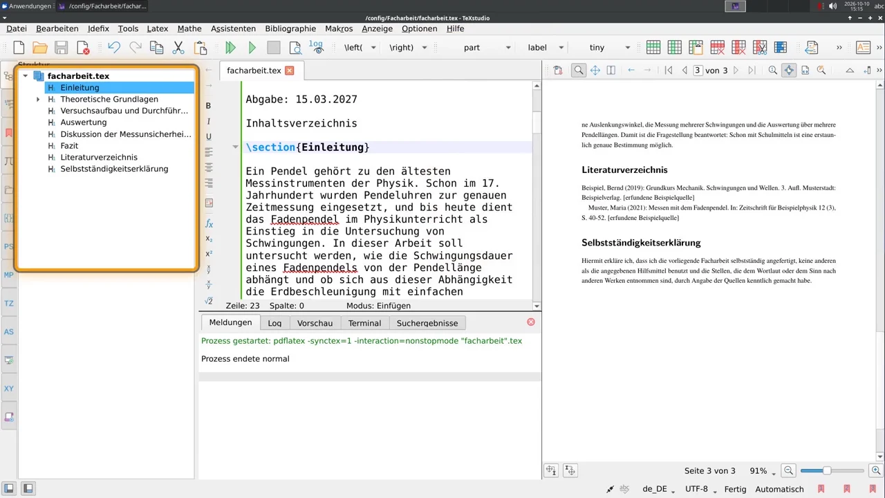Toggle italic formatting in editor sidebar
Viewport: 885px width, 498px height.
click(208, 121)
